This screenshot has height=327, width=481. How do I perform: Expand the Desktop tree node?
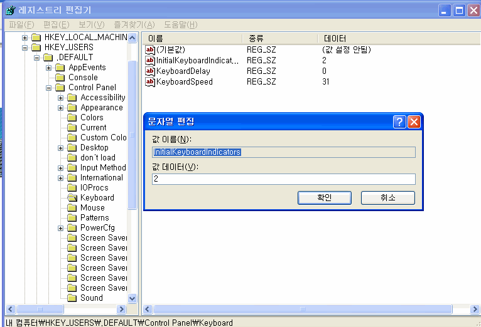(x=61, y=148)
